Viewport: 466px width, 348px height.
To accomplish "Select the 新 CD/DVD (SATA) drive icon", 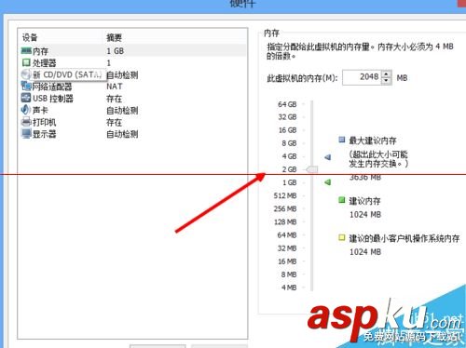I will [26, 74].
